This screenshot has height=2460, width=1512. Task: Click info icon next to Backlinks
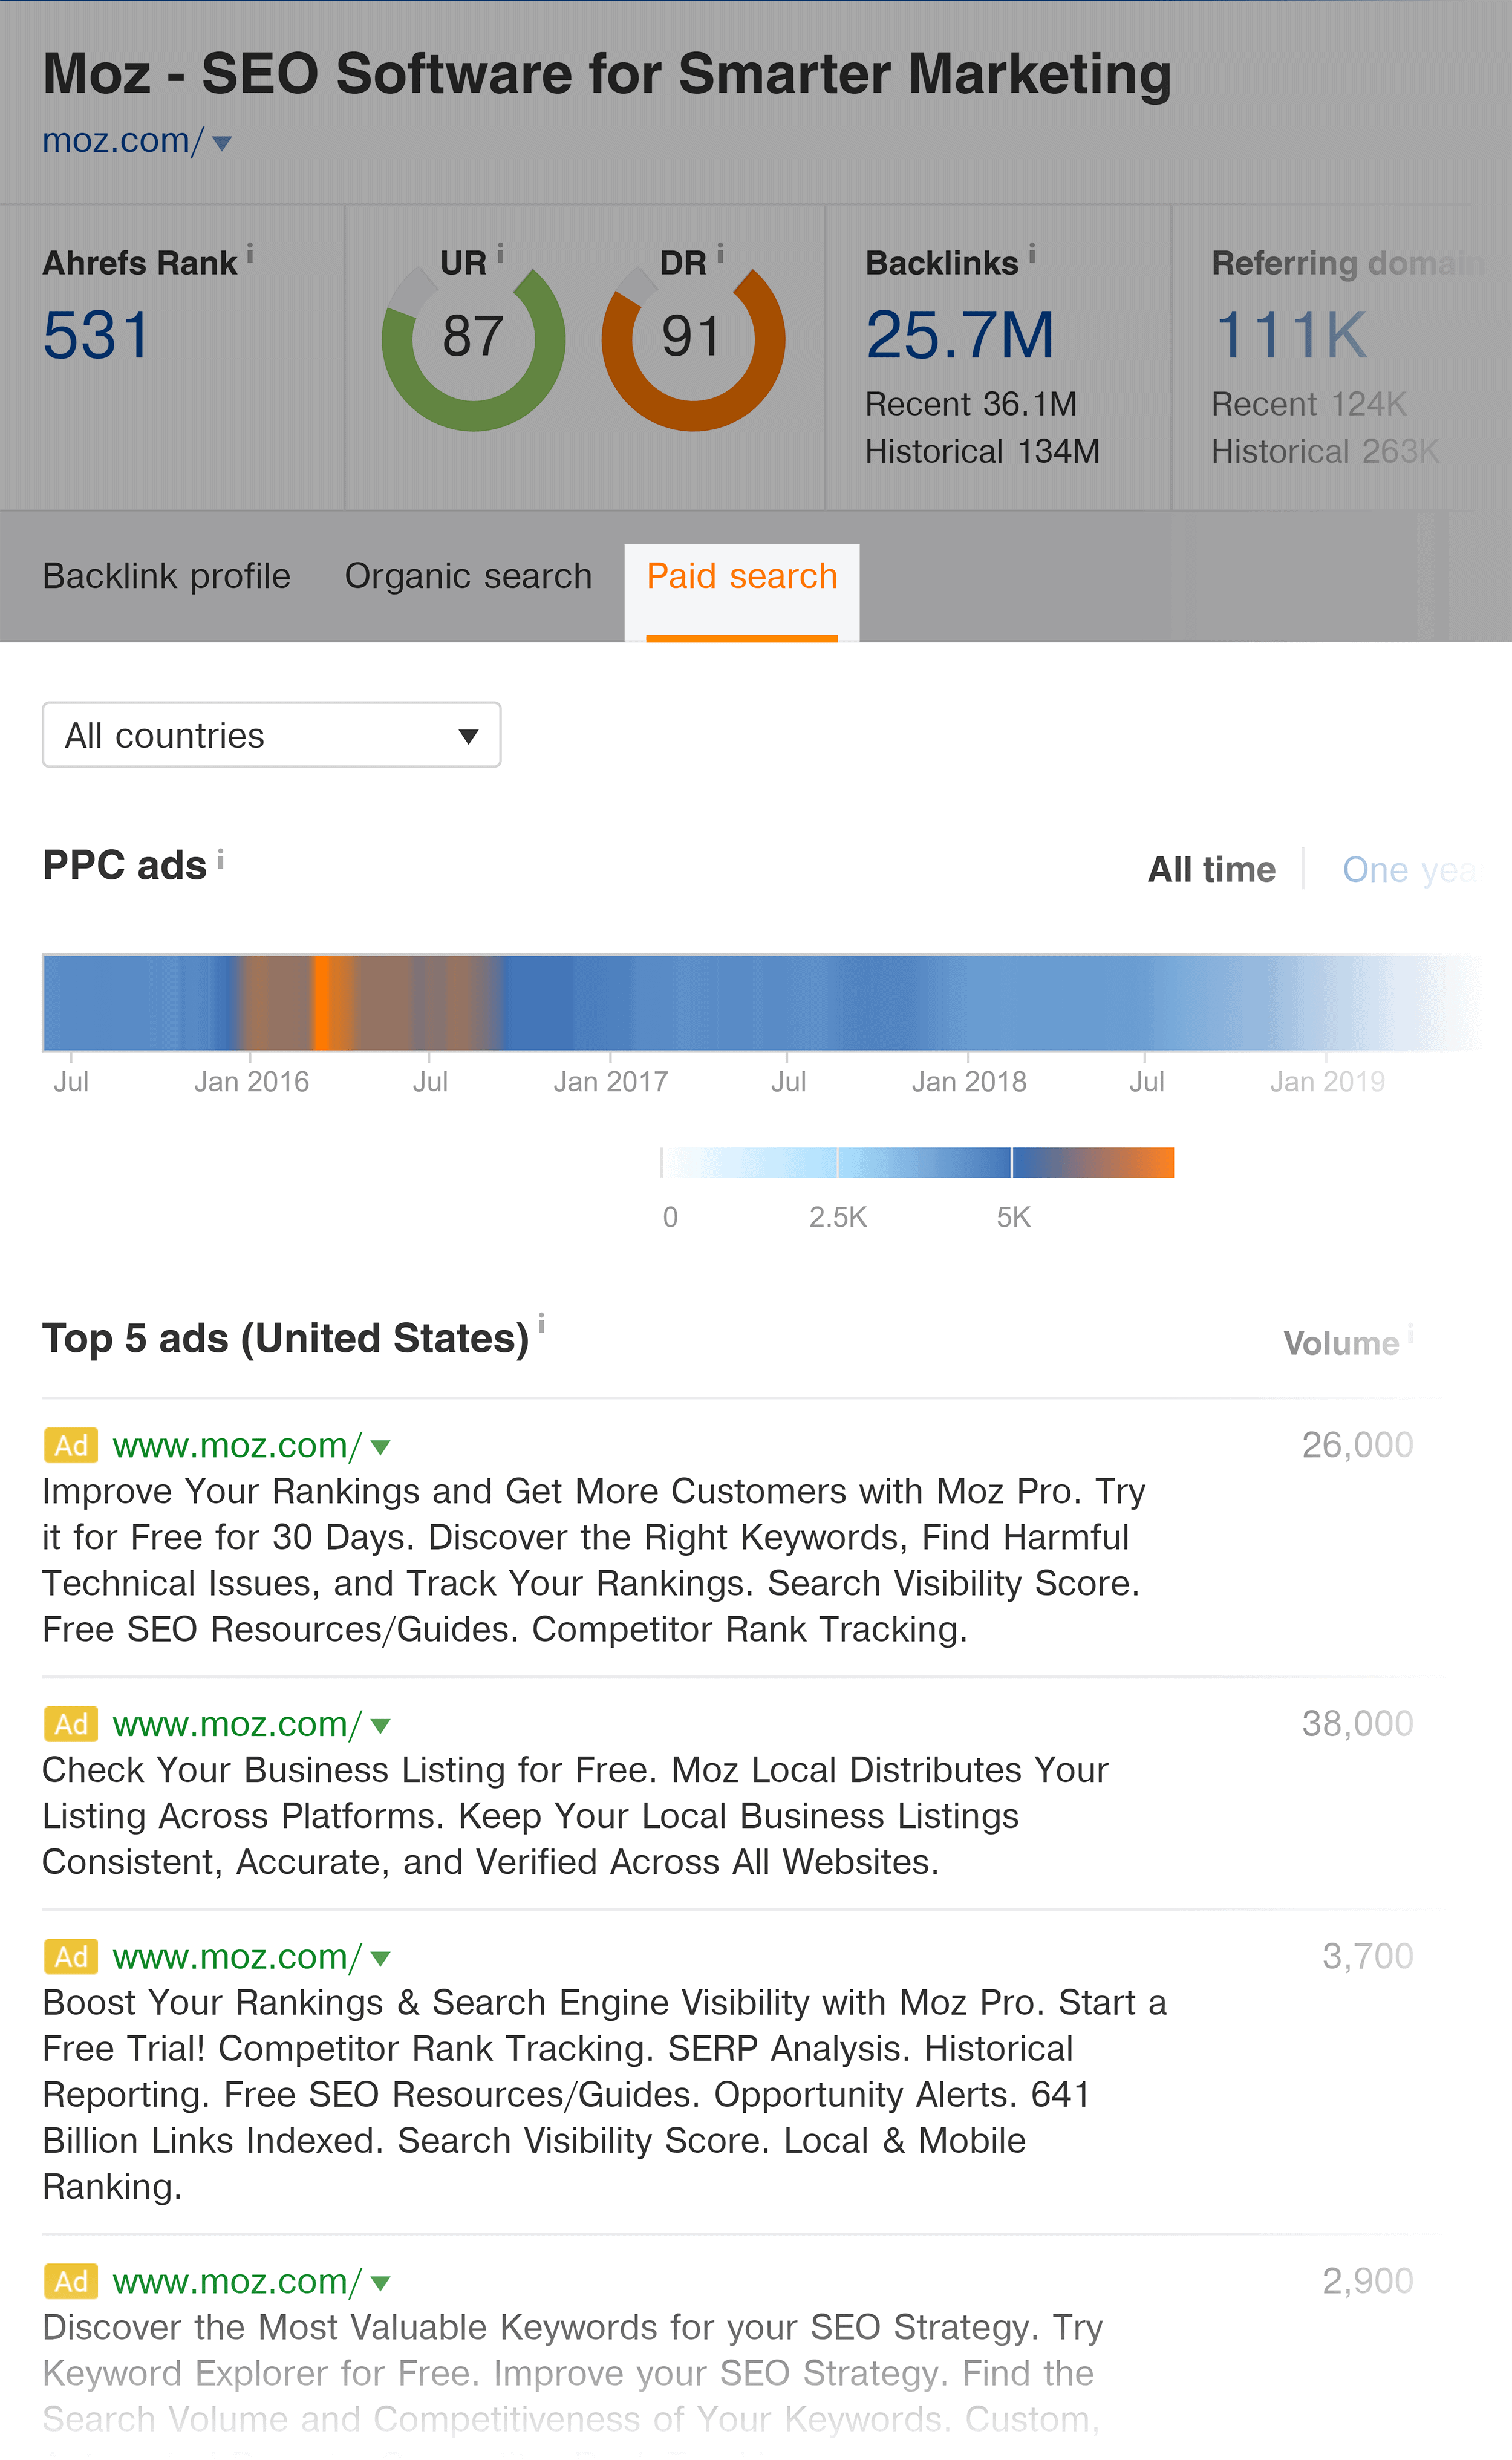(1032, 253)
